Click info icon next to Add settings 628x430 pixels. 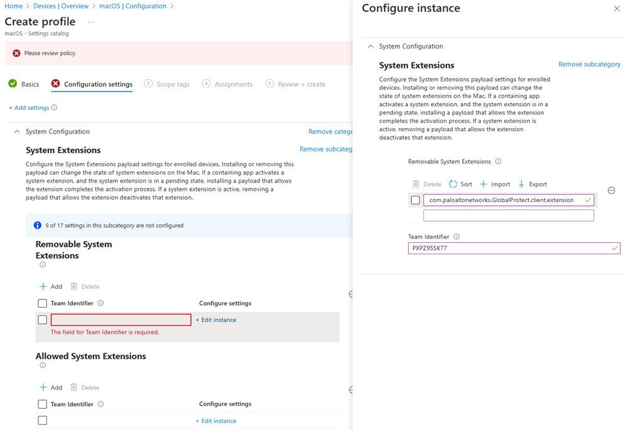54,108
